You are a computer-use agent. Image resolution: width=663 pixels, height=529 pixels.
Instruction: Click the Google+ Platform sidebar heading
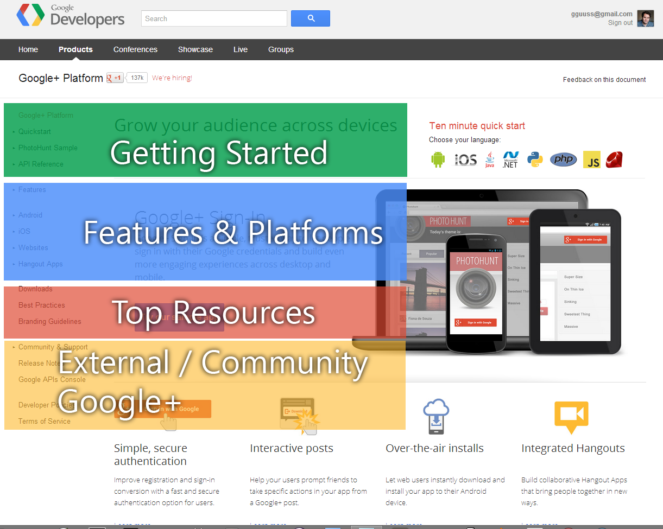tap(46, 116)
